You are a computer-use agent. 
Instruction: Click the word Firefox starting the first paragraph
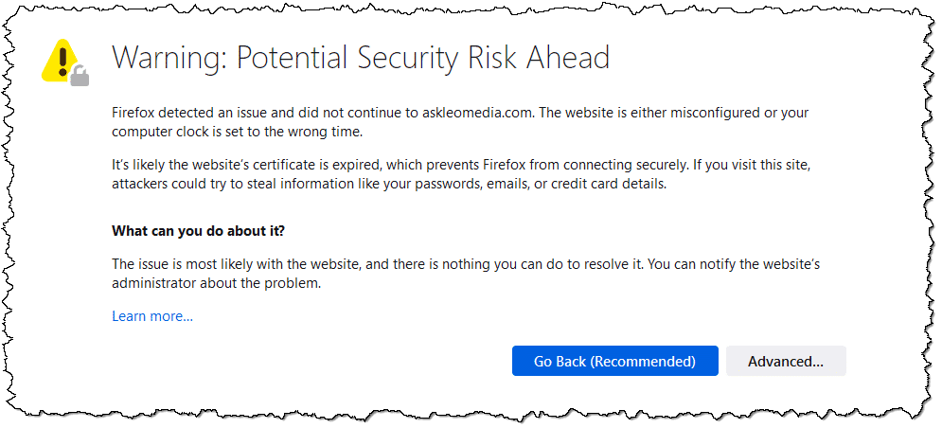(133, 113)
